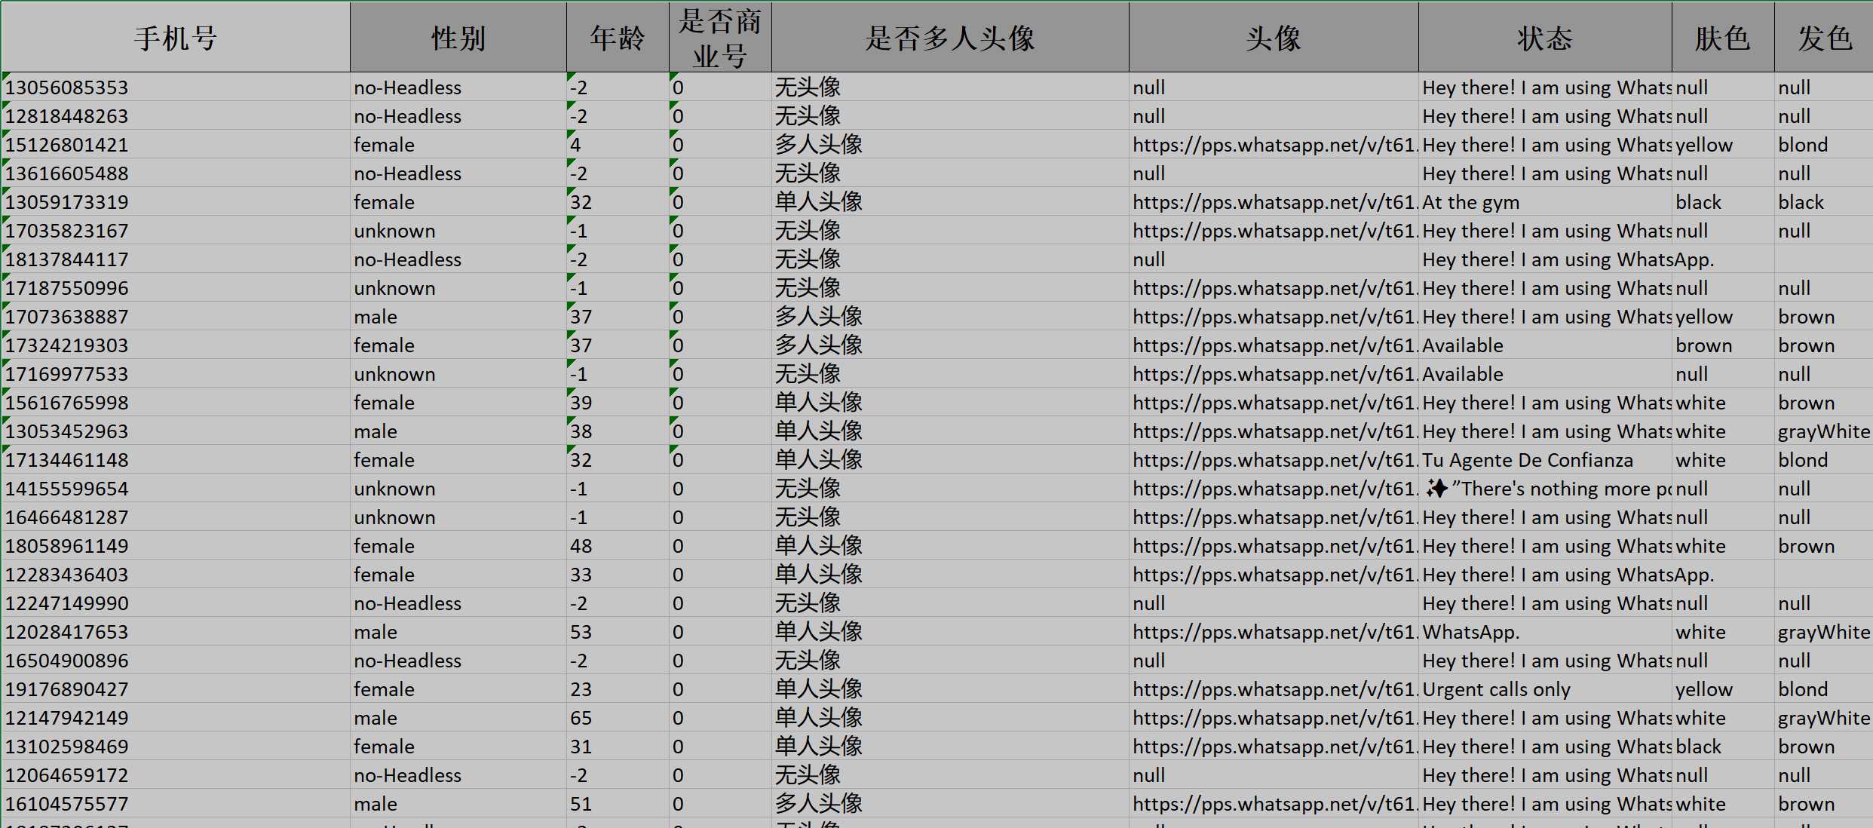Select the 'Tu Agente De Confianza' status cell

tap(1545, 460)
